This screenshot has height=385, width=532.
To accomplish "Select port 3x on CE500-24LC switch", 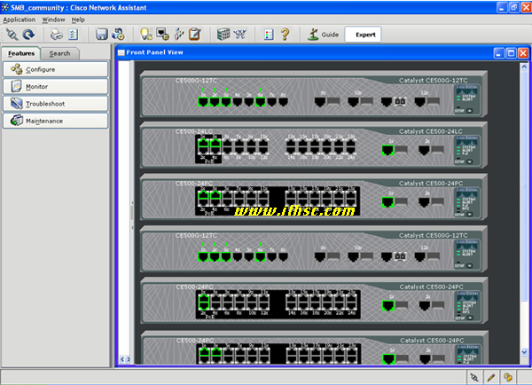I will click(215, 144).
